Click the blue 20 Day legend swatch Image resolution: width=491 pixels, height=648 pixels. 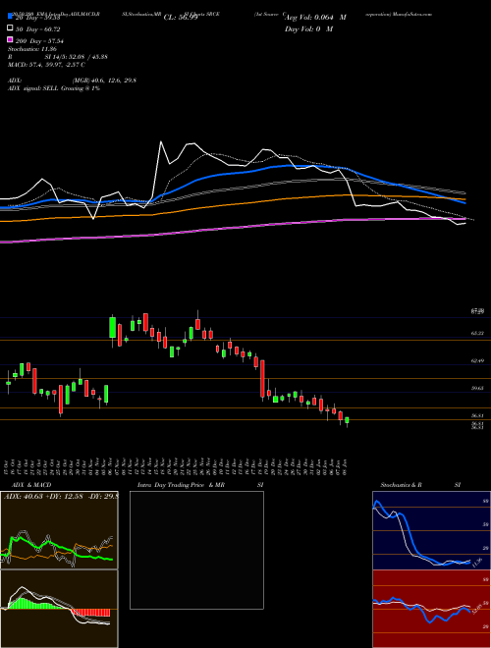point(10,17)
